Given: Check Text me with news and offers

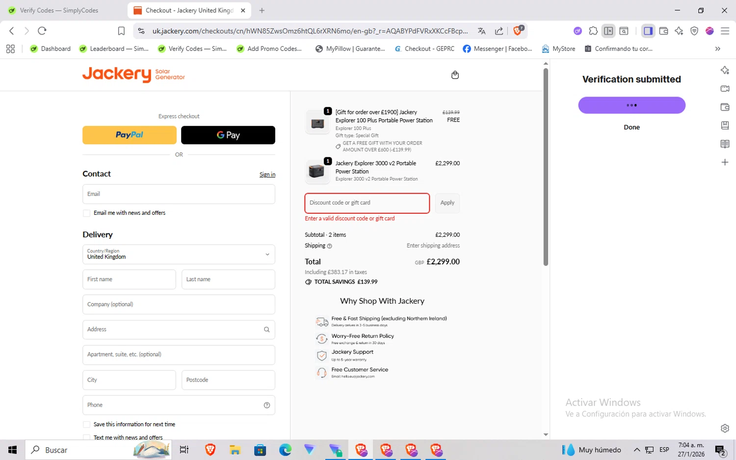Looking at the screenshot, I should click(x=86, y=437).
